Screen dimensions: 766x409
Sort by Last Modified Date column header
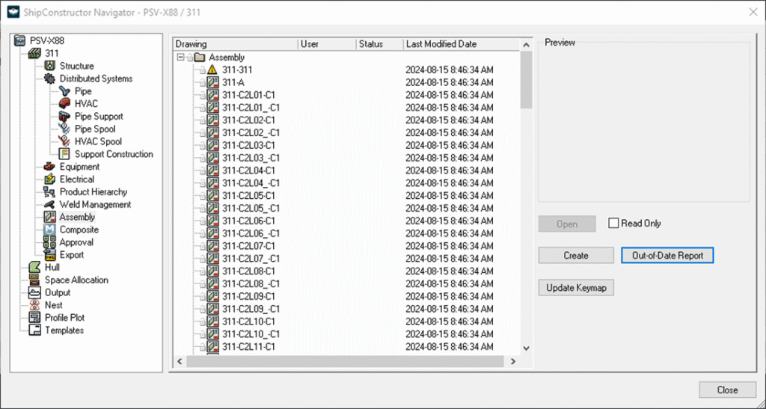pos(462,44)
